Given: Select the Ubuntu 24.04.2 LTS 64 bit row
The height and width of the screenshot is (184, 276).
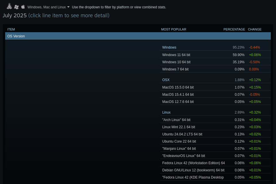Looking at the screenshot, I should pyautogui.click(x=215, y=134).
